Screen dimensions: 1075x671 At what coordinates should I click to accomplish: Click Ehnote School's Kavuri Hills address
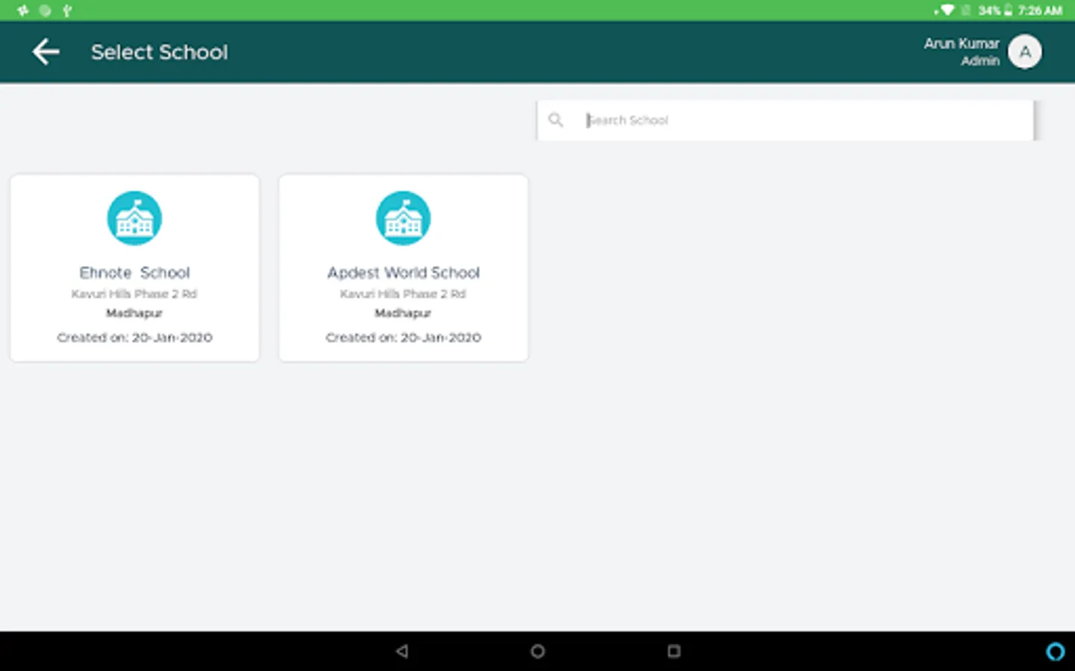[x=134, y=294]
